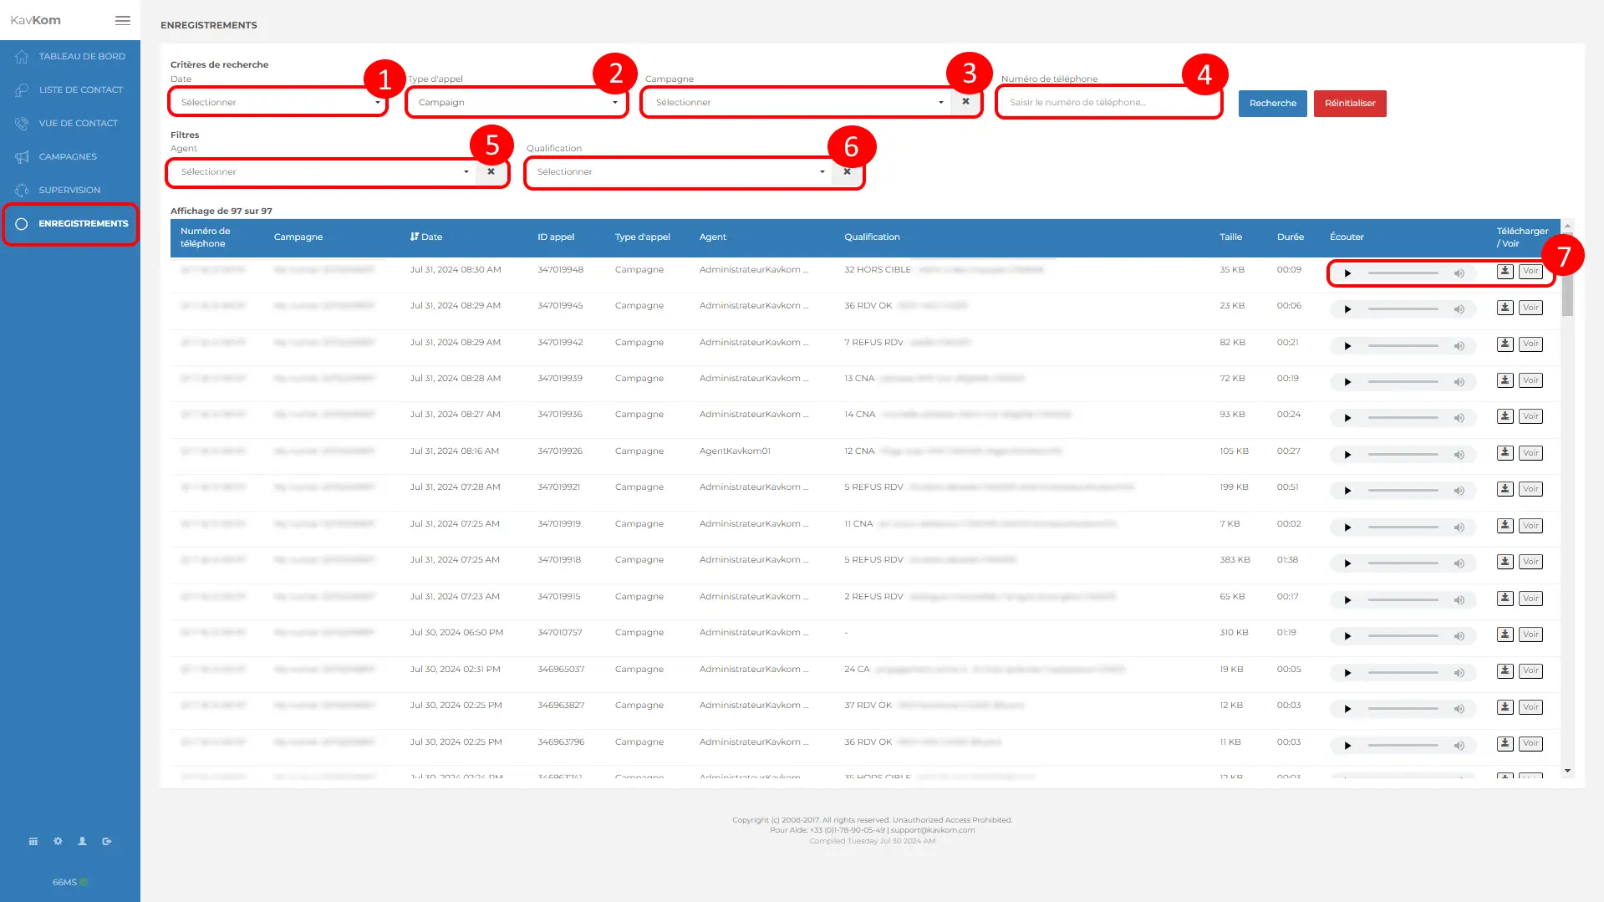Toggle the sidebar hamburger menu
This screenshot has height=902, width=1604.
click(x=123, y=20)
